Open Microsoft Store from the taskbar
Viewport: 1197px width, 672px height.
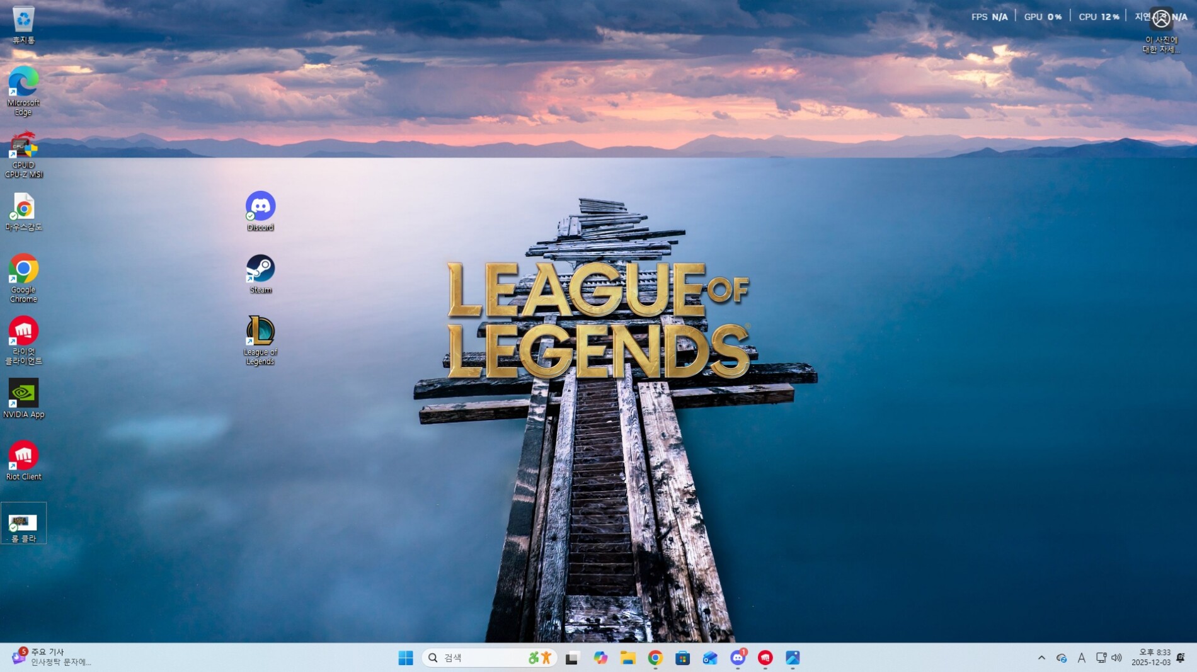click(682, 658)
